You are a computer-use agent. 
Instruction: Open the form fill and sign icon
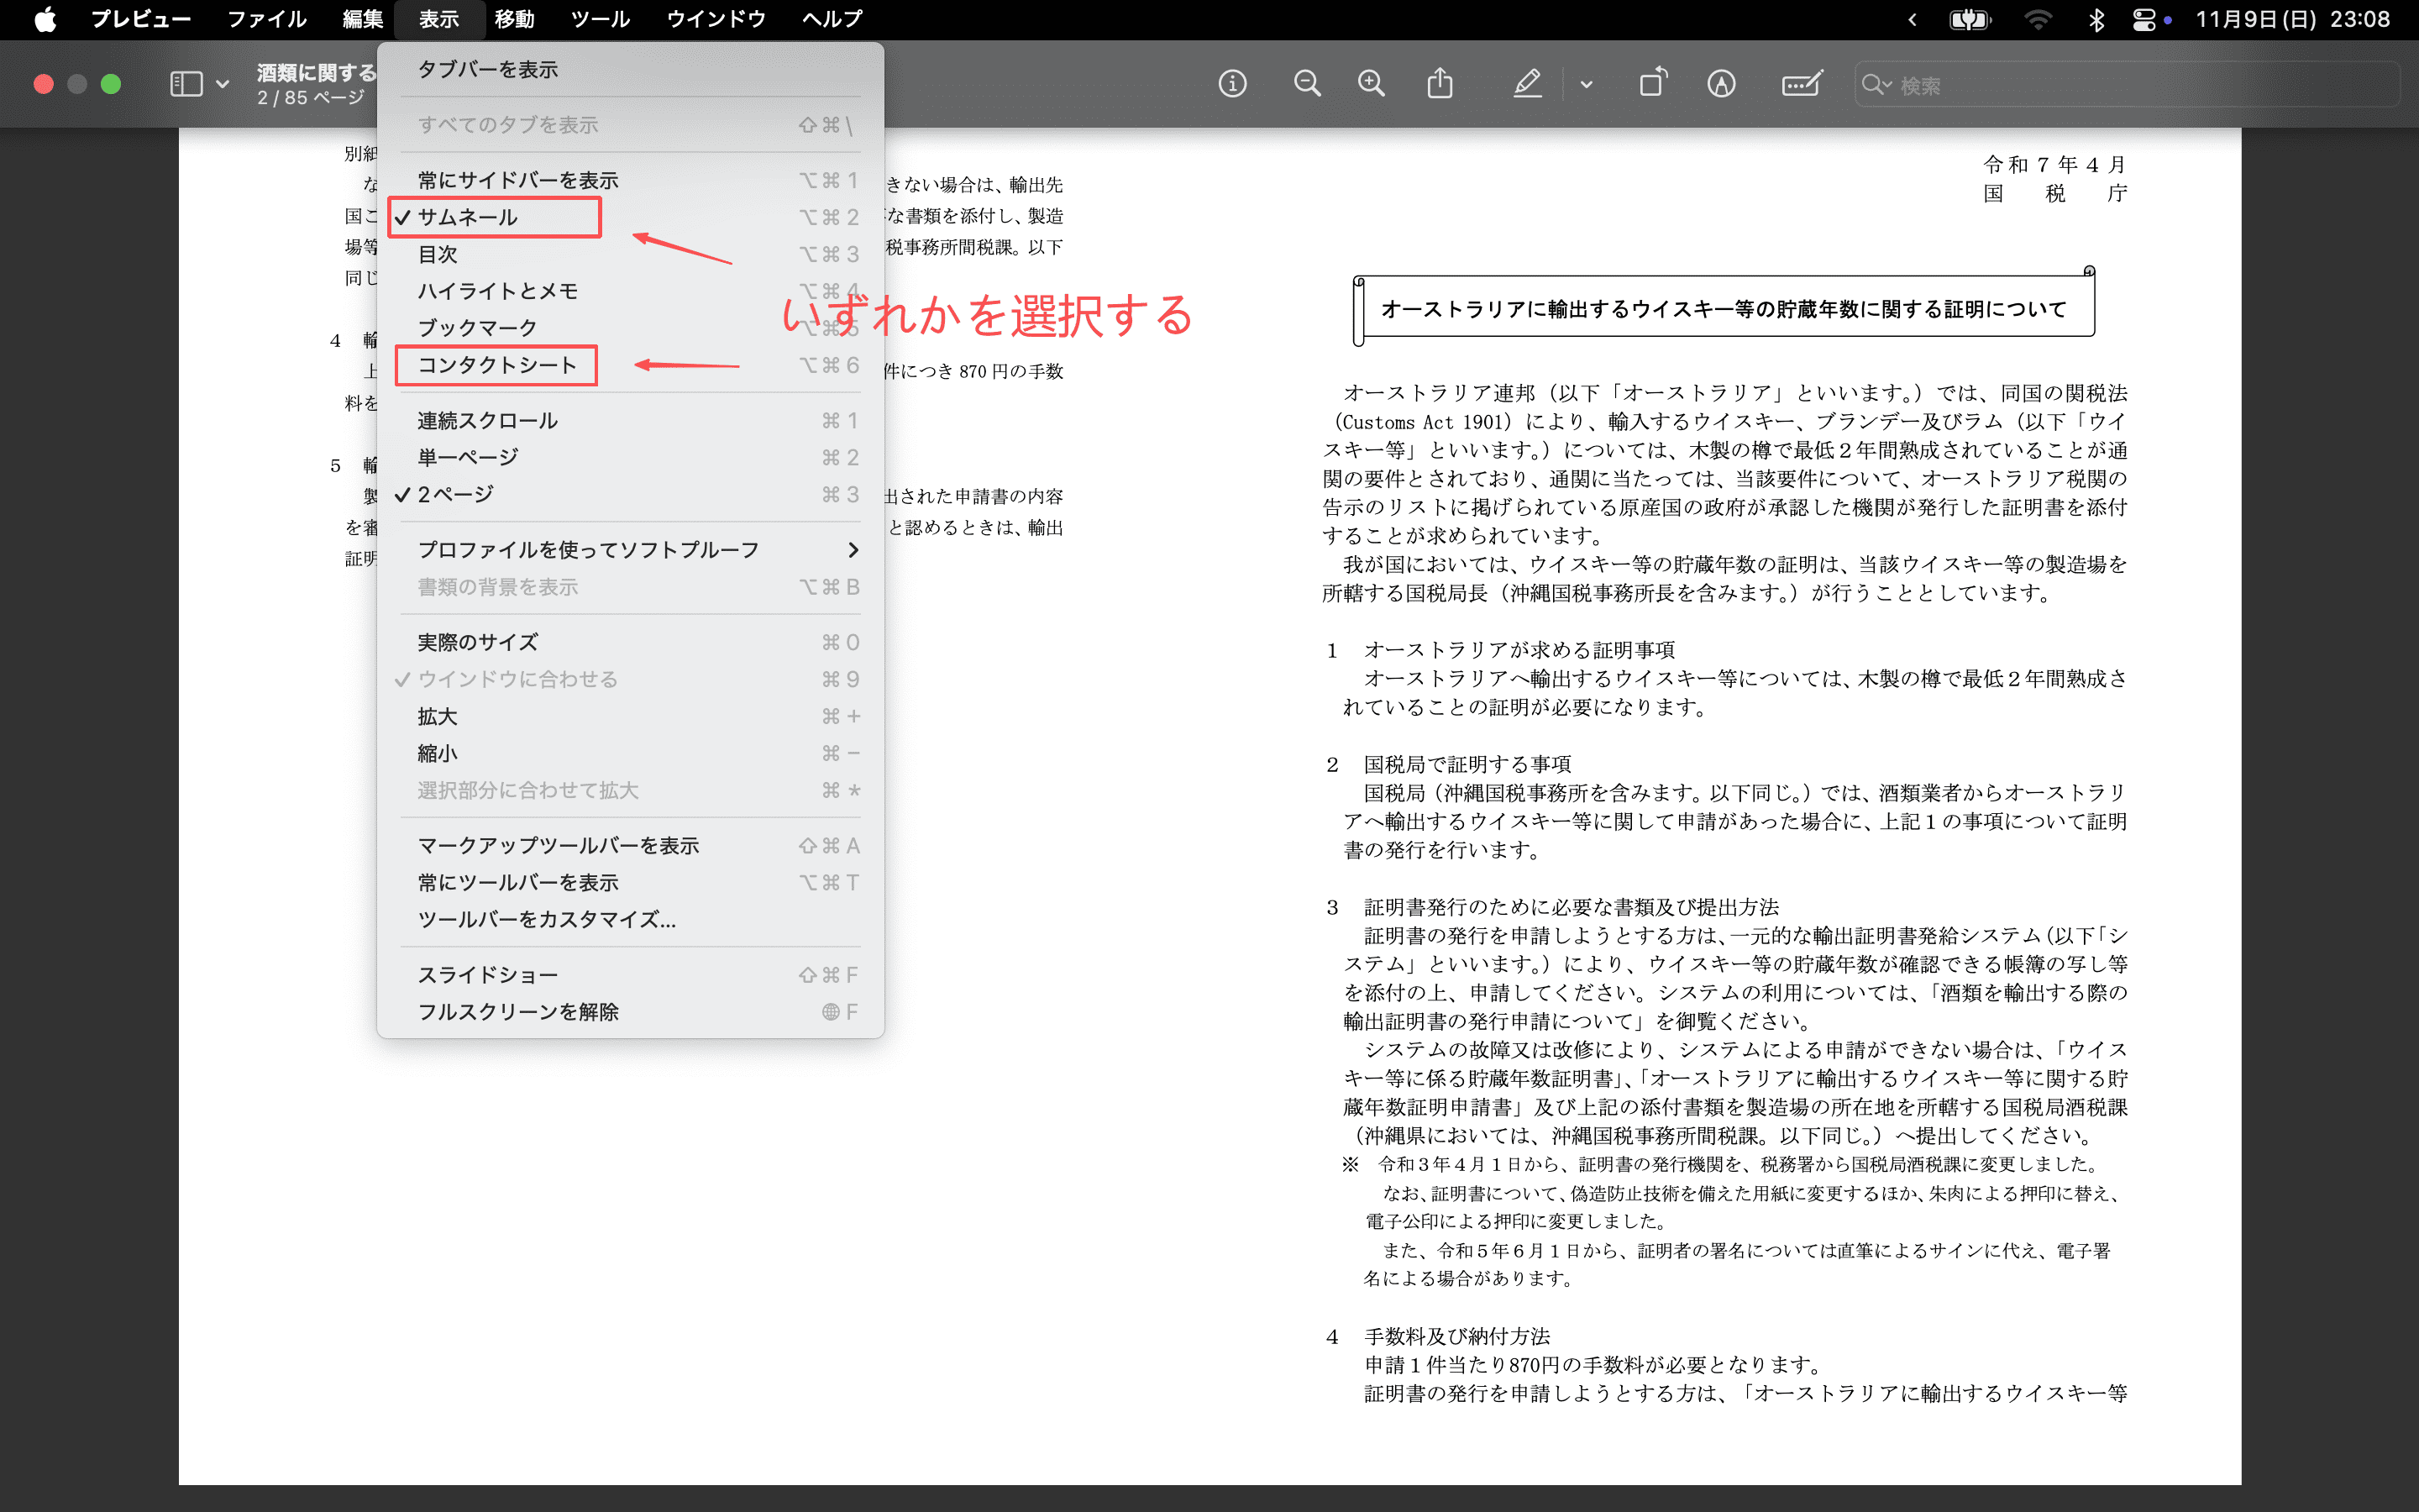pos(1799,84)
